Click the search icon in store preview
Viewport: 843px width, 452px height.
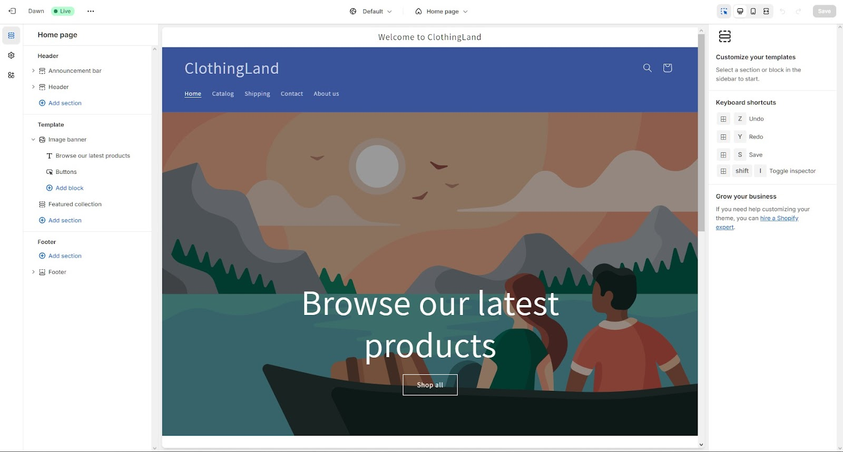648,68
